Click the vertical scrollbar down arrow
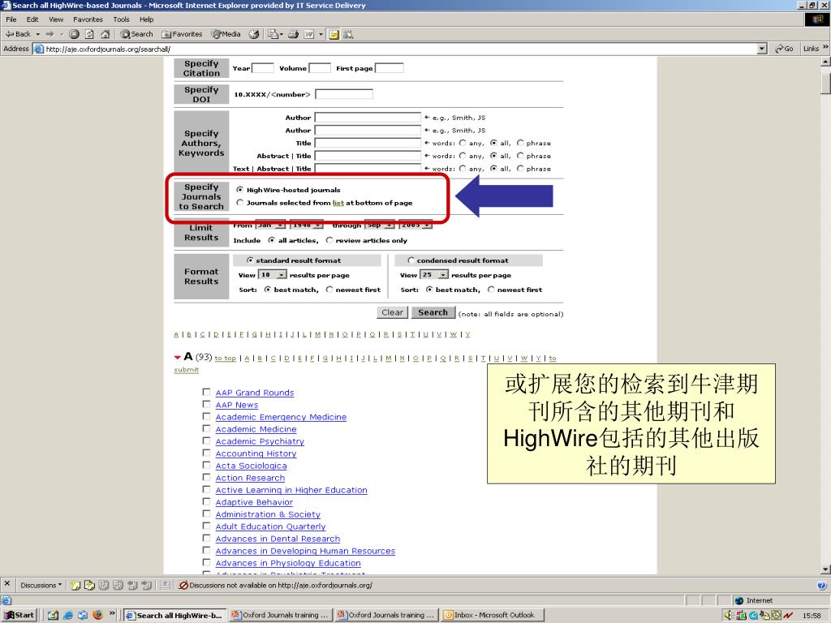 (825, 569)
